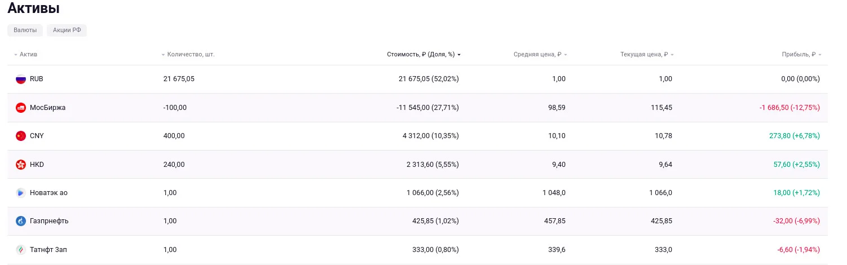847x265 pixels.
Task: Sort by the Актив column header
Action: 26,55
